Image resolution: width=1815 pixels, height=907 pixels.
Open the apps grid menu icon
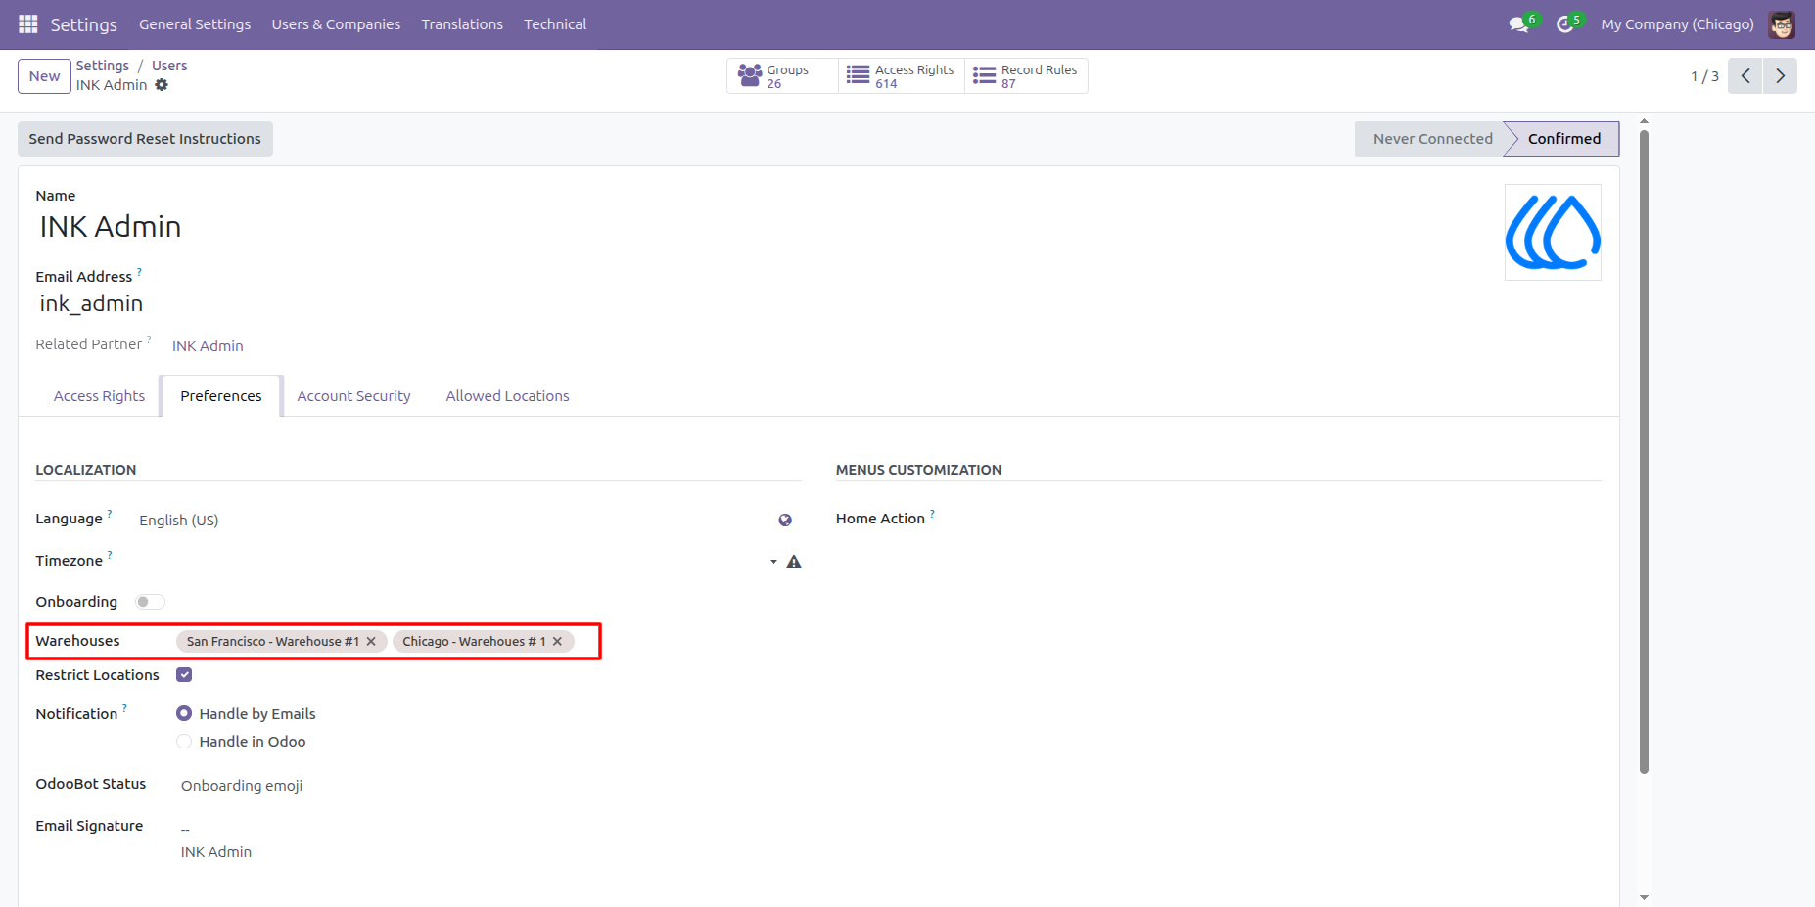coord(27,24)
